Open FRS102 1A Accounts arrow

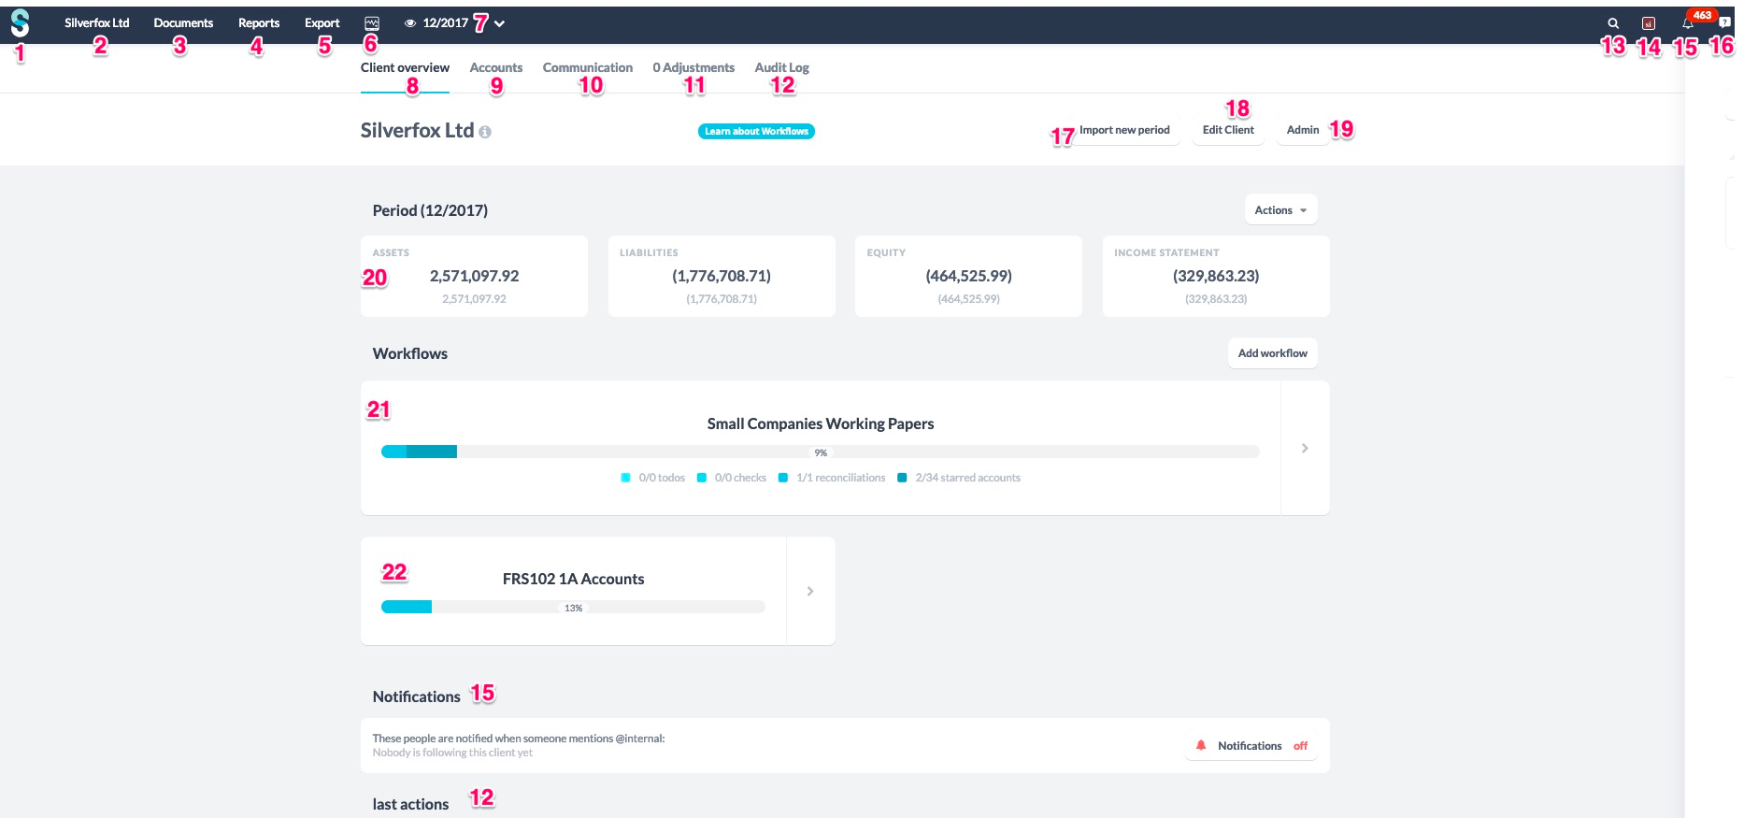point(810,591)
